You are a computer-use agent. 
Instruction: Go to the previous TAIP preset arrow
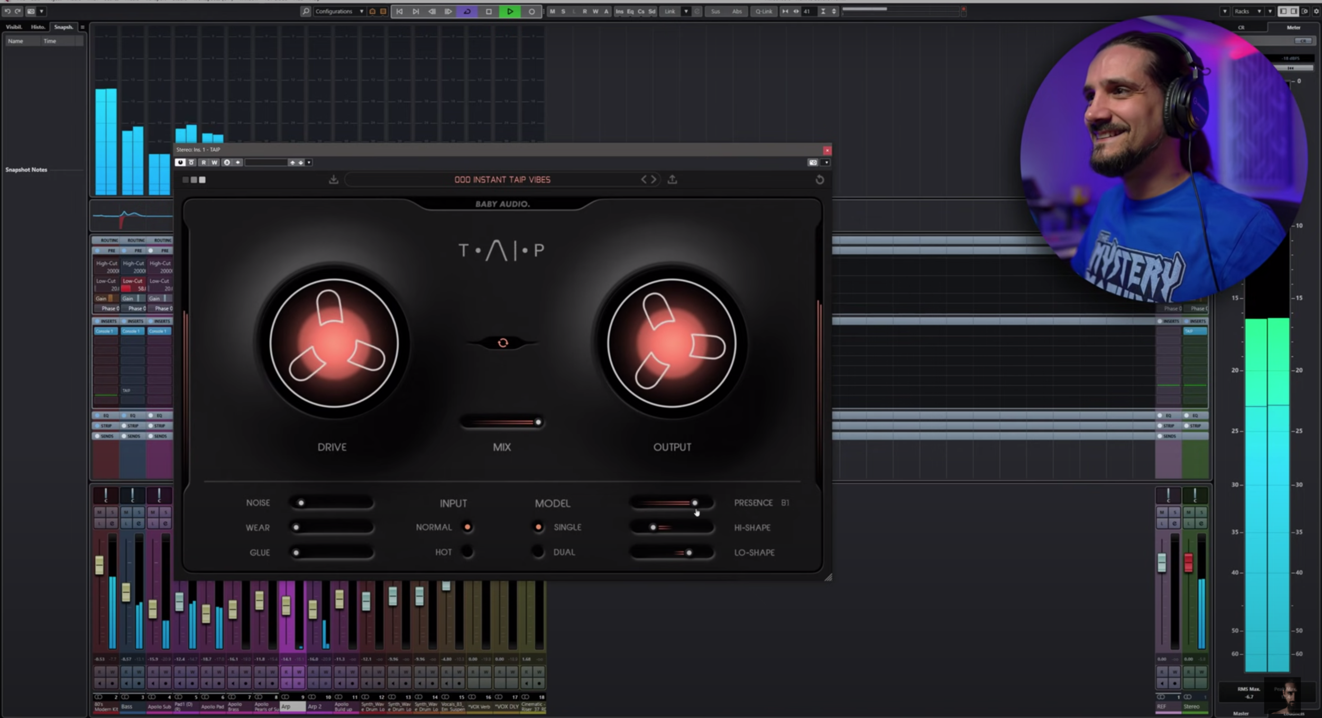(x=644, y=179)
